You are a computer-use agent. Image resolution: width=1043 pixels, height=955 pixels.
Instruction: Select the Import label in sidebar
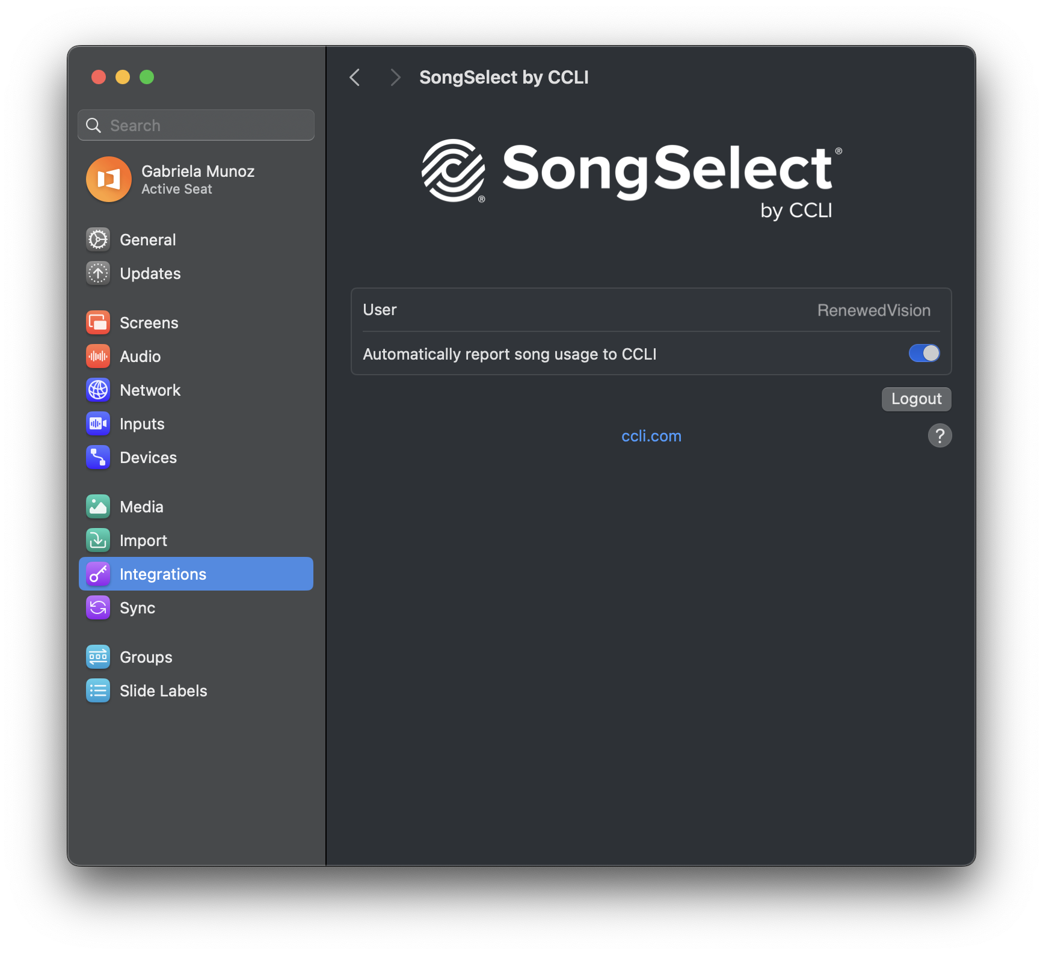click(x=144, y=541)
